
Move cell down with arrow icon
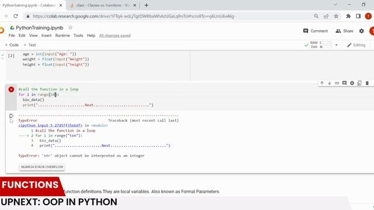pyautogui.click(x=330, y=83)
